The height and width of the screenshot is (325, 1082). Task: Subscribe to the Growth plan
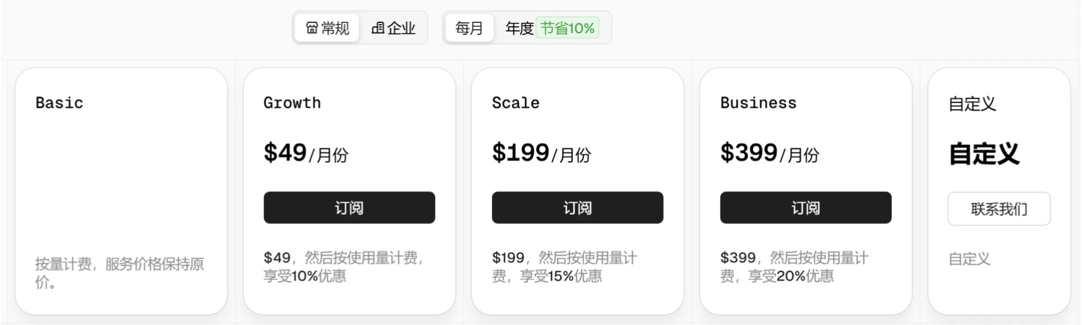[x=349, y=207]
